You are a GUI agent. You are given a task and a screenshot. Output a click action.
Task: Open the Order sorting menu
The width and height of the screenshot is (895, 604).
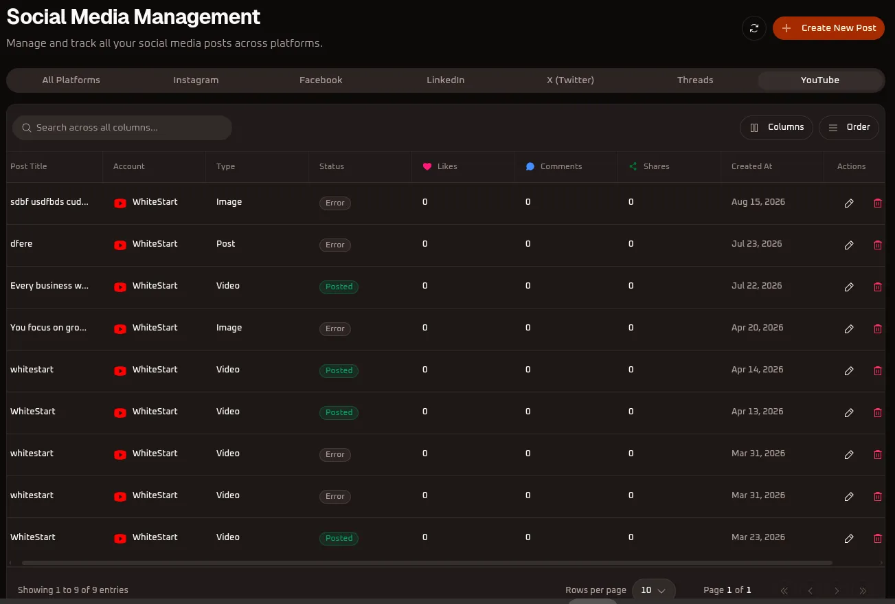coord(848,127)
